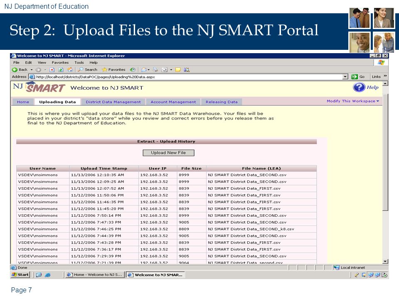
Task: Go to the browser Home page icon
Action: [70, 69]
